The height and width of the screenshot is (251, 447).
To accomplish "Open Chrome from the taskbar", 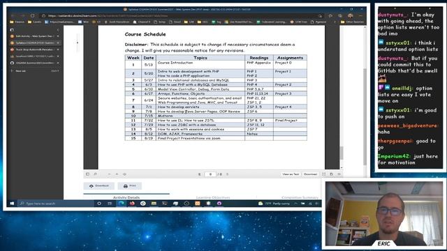I will (142, 204).
